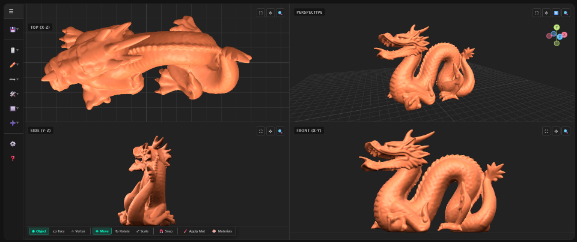
Task: Open help via red question mark
Action: 12,158
